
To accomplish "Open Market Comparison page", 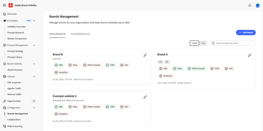I will (17, 38).
